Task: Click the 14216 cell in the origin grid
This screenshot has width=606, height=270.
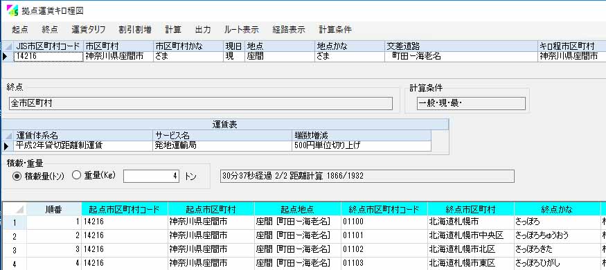Action: (48, 56)
